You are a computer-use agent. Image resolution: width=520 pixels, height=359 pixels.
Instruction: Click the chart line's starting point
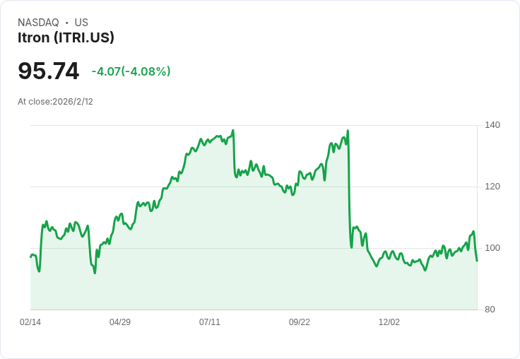coord(30,257)
